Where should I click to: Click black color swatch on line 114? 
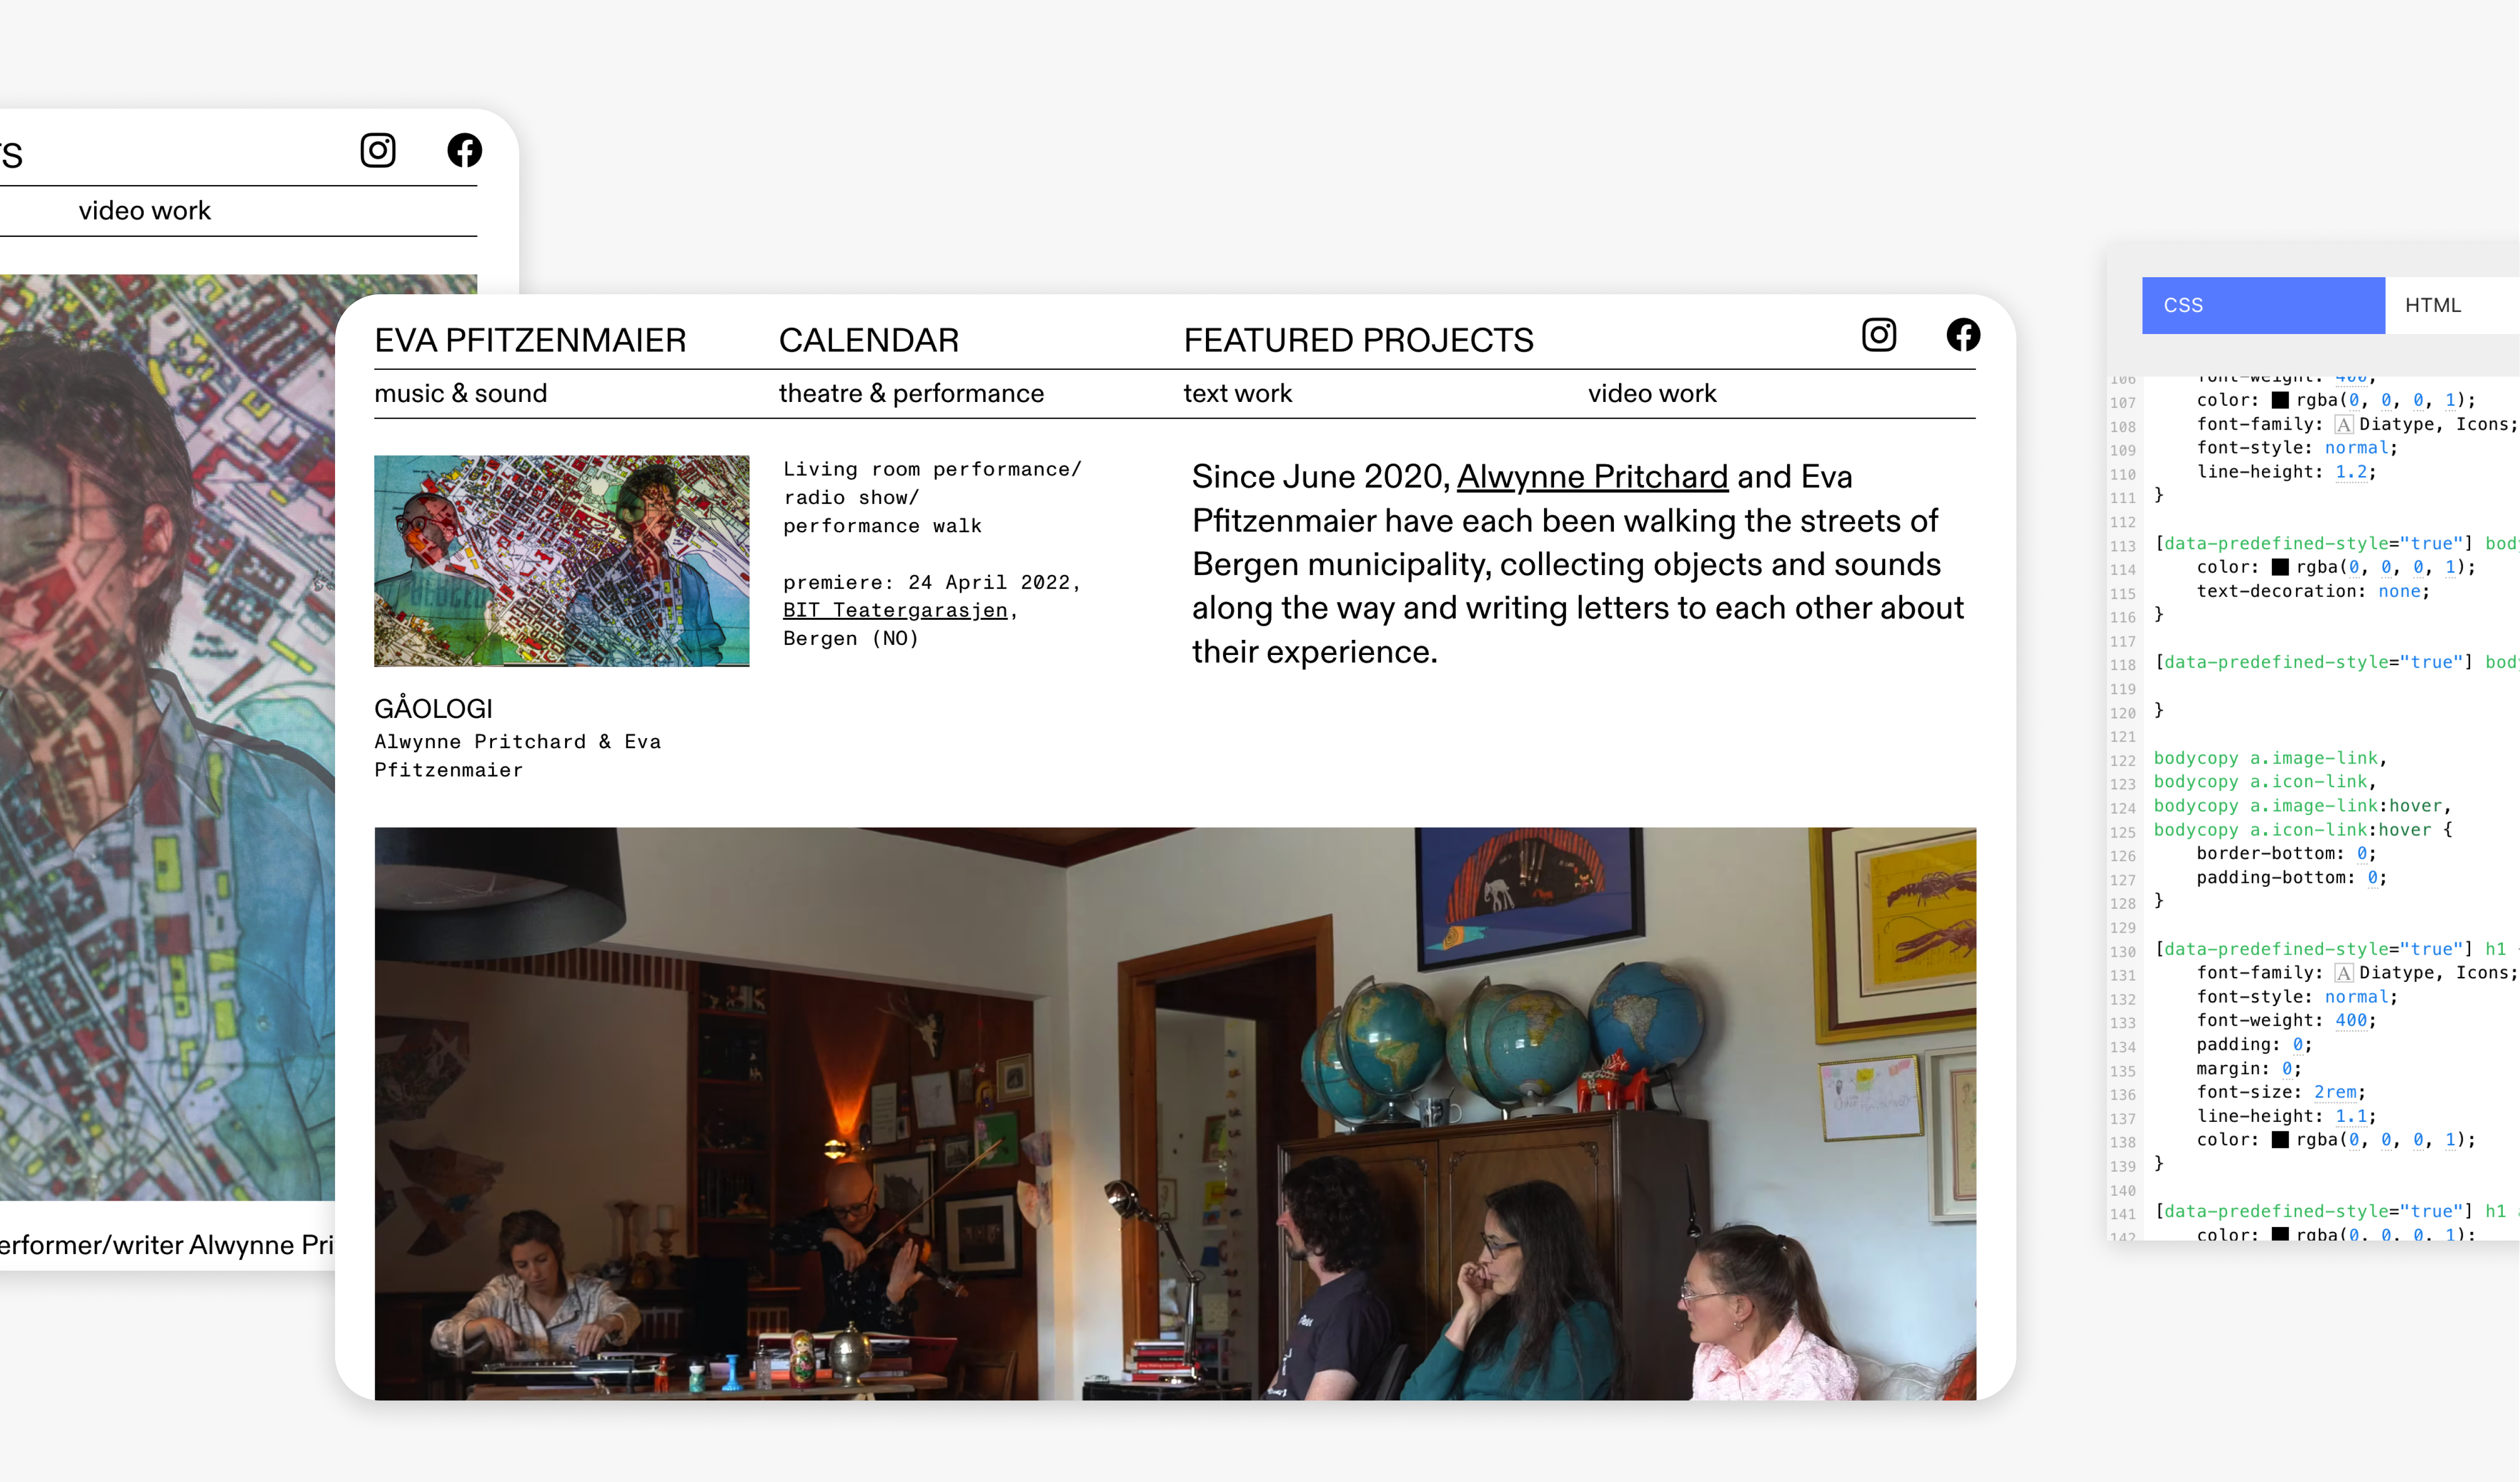[x=2280, y=567]
